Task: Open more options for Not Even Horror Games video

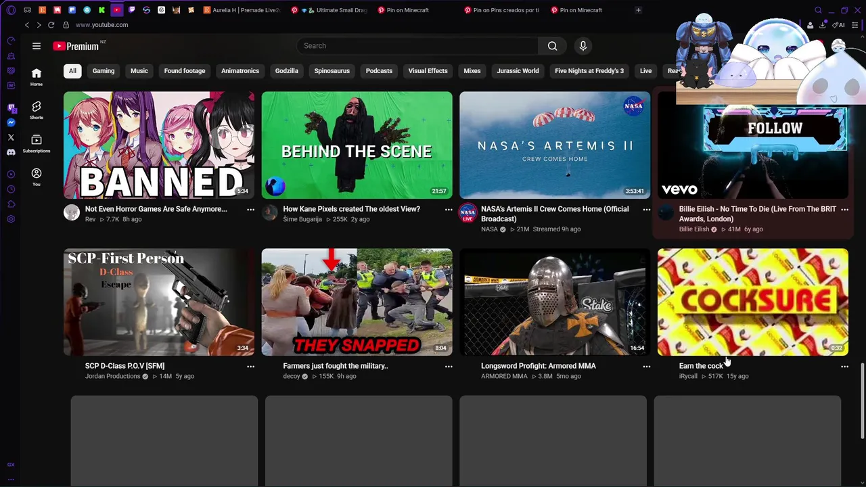Action: click(250, 210)
